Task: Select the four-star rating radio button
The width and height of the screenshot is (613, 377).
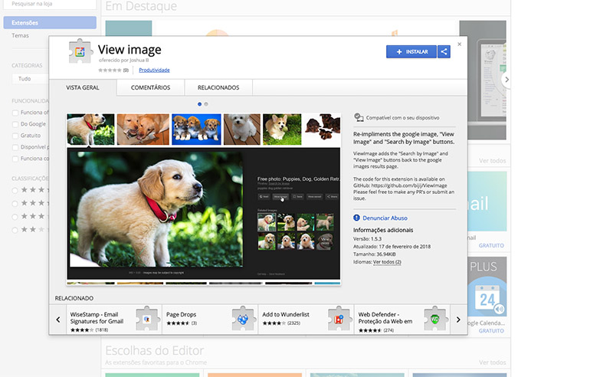Action: [15, 203]
